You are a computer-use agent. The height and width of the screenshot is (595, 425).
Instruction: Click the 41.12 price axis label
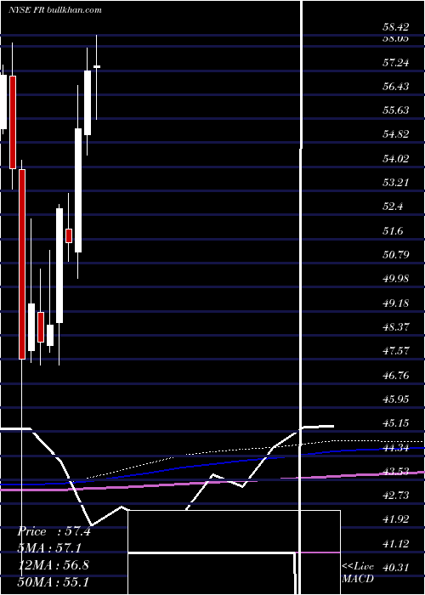tap(395, 544)
